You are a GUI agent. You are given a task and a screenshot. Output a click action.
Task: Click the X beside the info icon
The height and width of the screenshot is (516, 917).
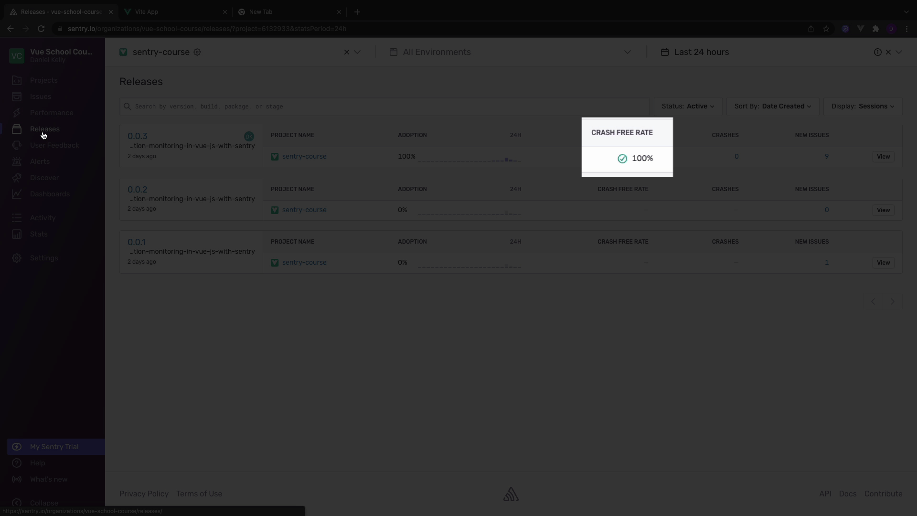coord(888,52)
